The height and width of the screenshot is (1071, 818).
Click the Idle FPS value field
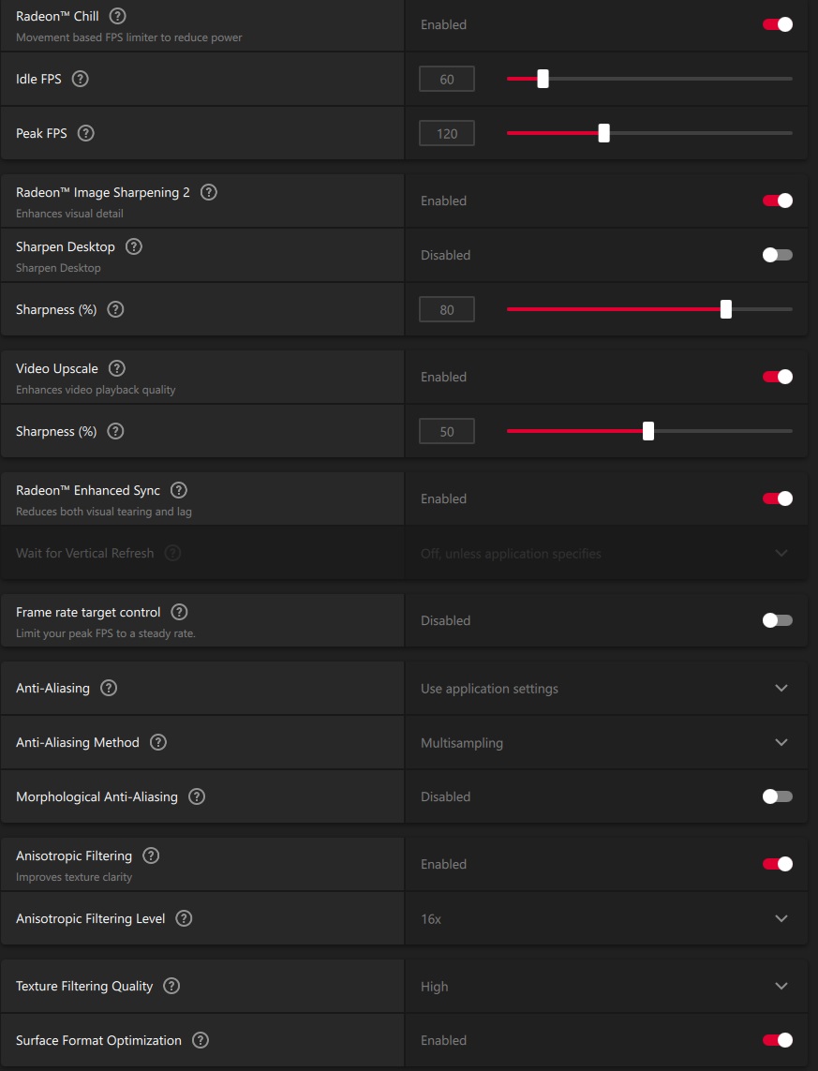coord(447,79)
